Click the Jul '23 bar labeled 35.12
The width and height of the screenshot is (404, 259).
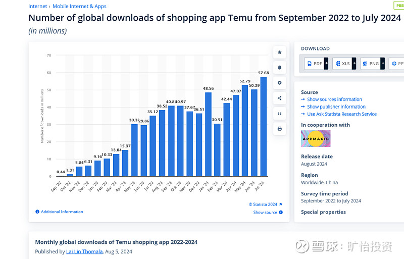153,146
